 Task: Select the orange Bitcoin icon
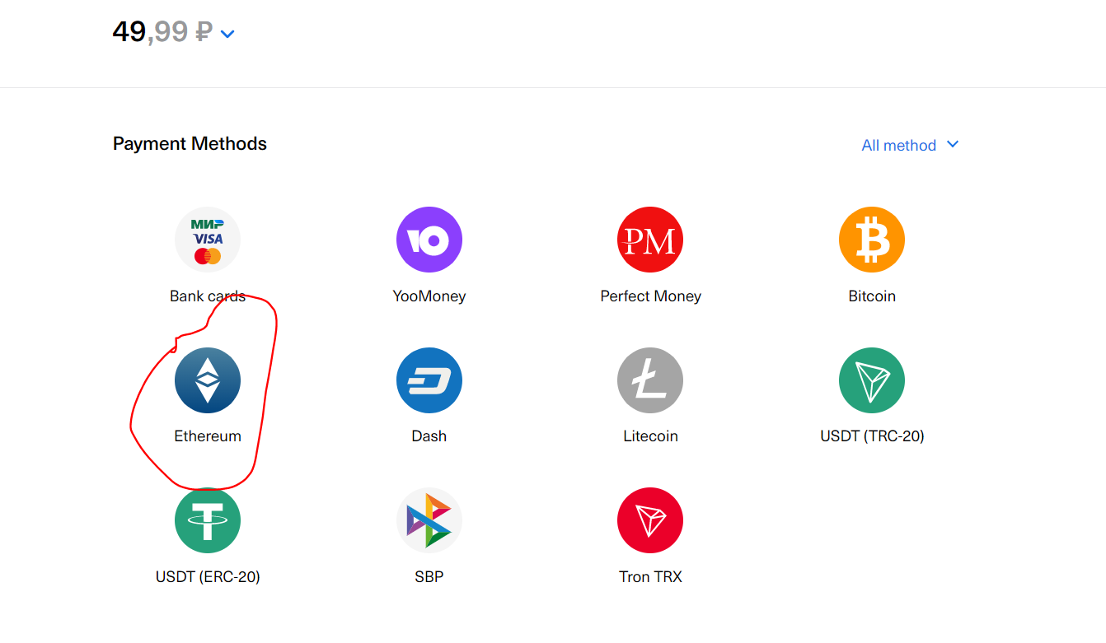[872, 240]
